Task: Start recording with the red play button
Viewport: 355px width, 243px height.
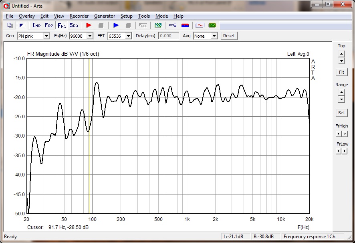Action: pos(89,25)
